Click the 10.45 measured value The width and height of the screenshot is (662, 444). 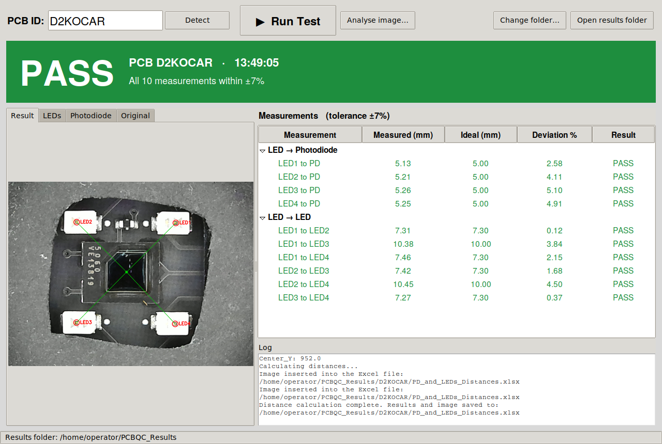pos(403,284)
